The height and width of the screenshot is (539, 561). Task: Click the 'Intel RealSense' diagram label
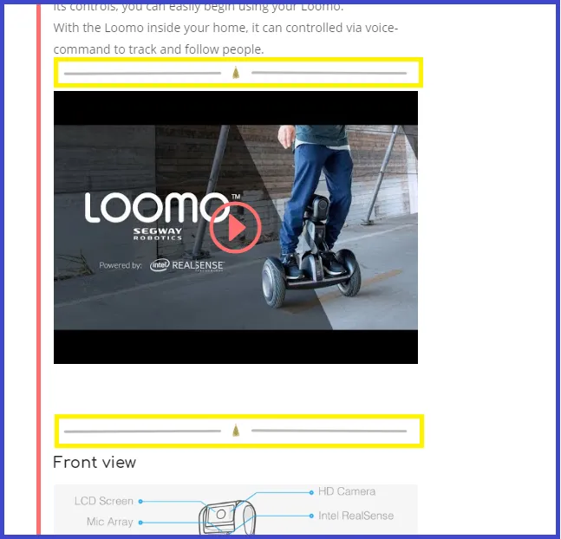[x=356, y=516]
